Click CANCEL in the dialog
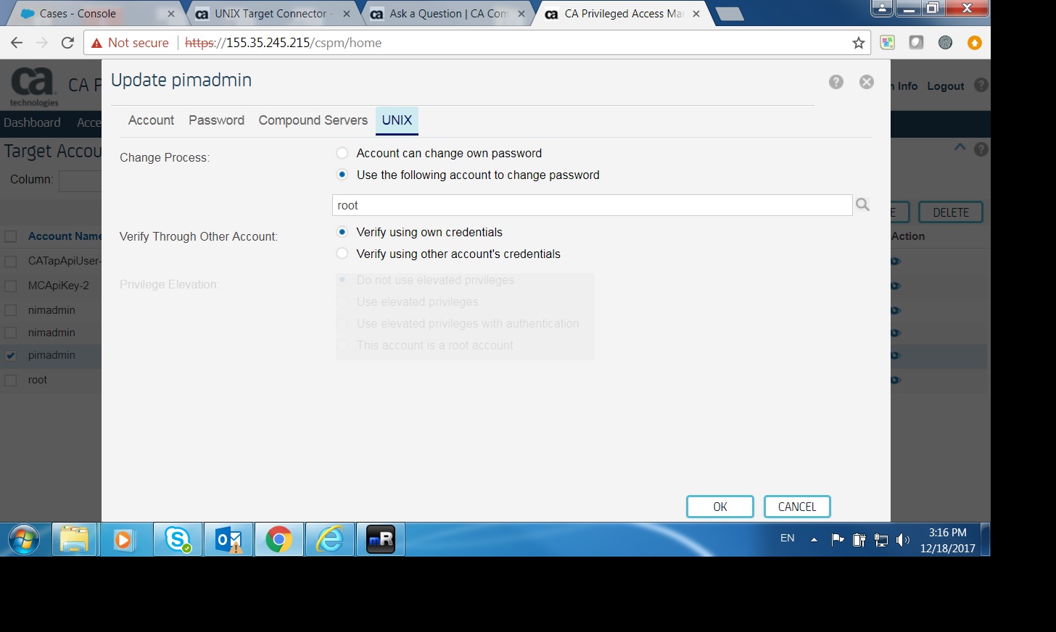1056x632 pixels. coord(797,507)
